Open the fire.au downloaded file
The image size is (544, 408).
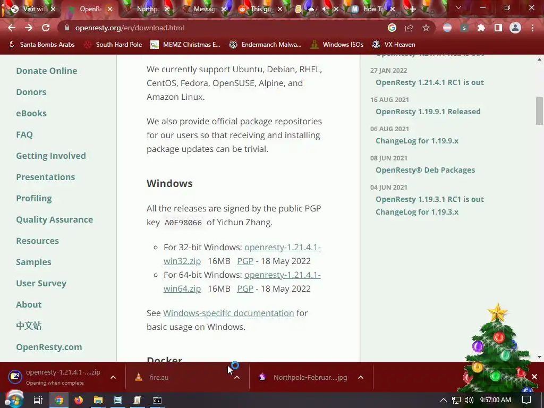pos(159,377)
